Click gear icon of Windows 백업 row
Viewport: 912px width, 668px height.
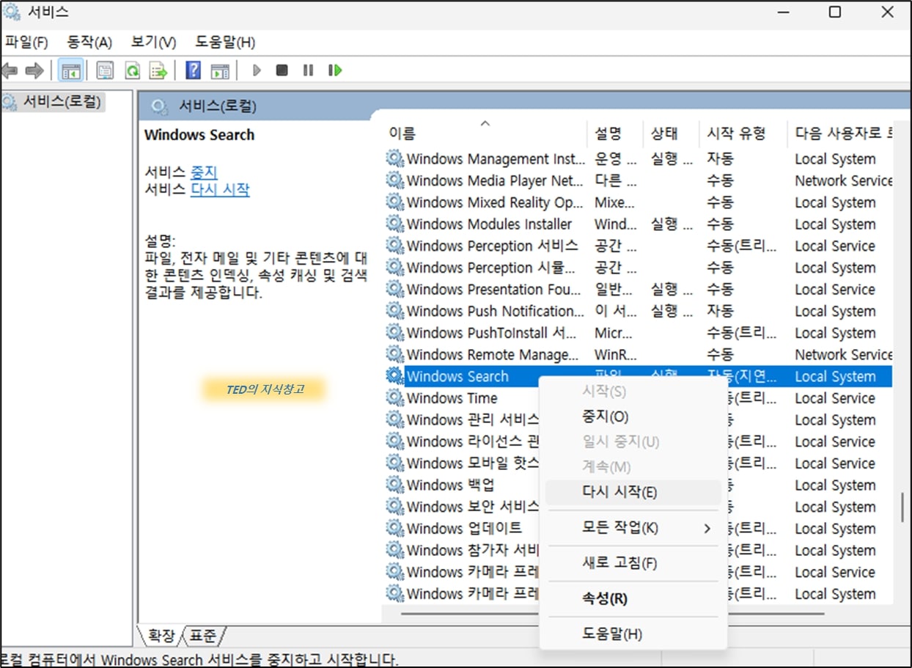pos(395,485)
